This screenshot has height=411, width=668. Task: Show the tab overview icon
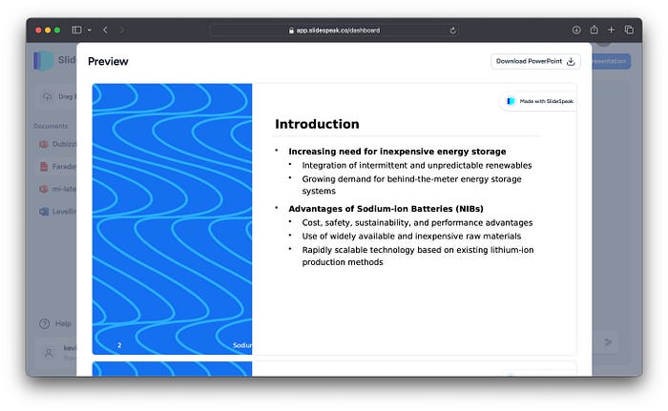point(629,30)
